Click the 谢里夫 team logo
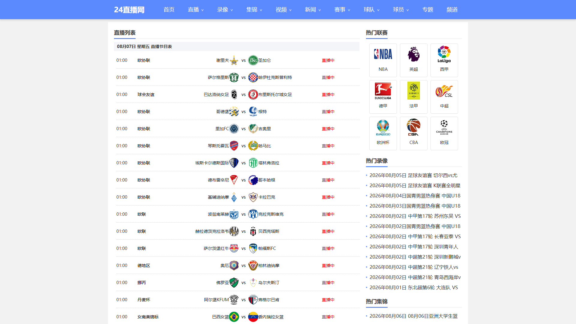 click(x=234, y=60)
